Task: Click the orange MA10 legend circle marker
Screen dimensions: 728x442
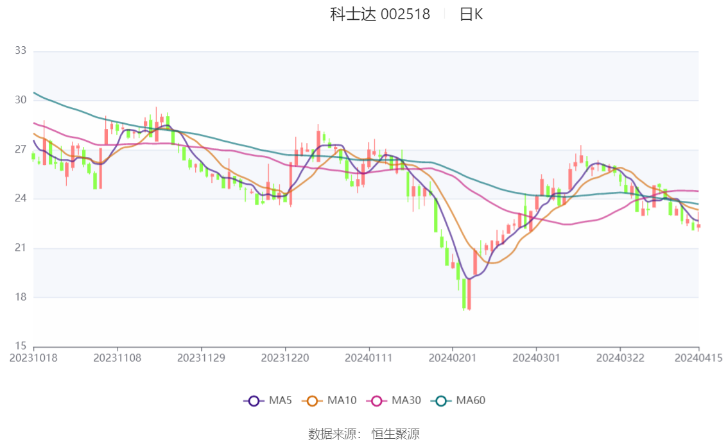Action: point(313,401)
